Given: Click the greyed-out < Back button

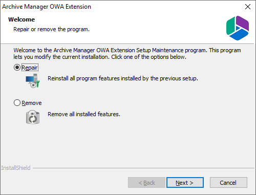Looking at the screenshot, I should [x=146, y=183].
